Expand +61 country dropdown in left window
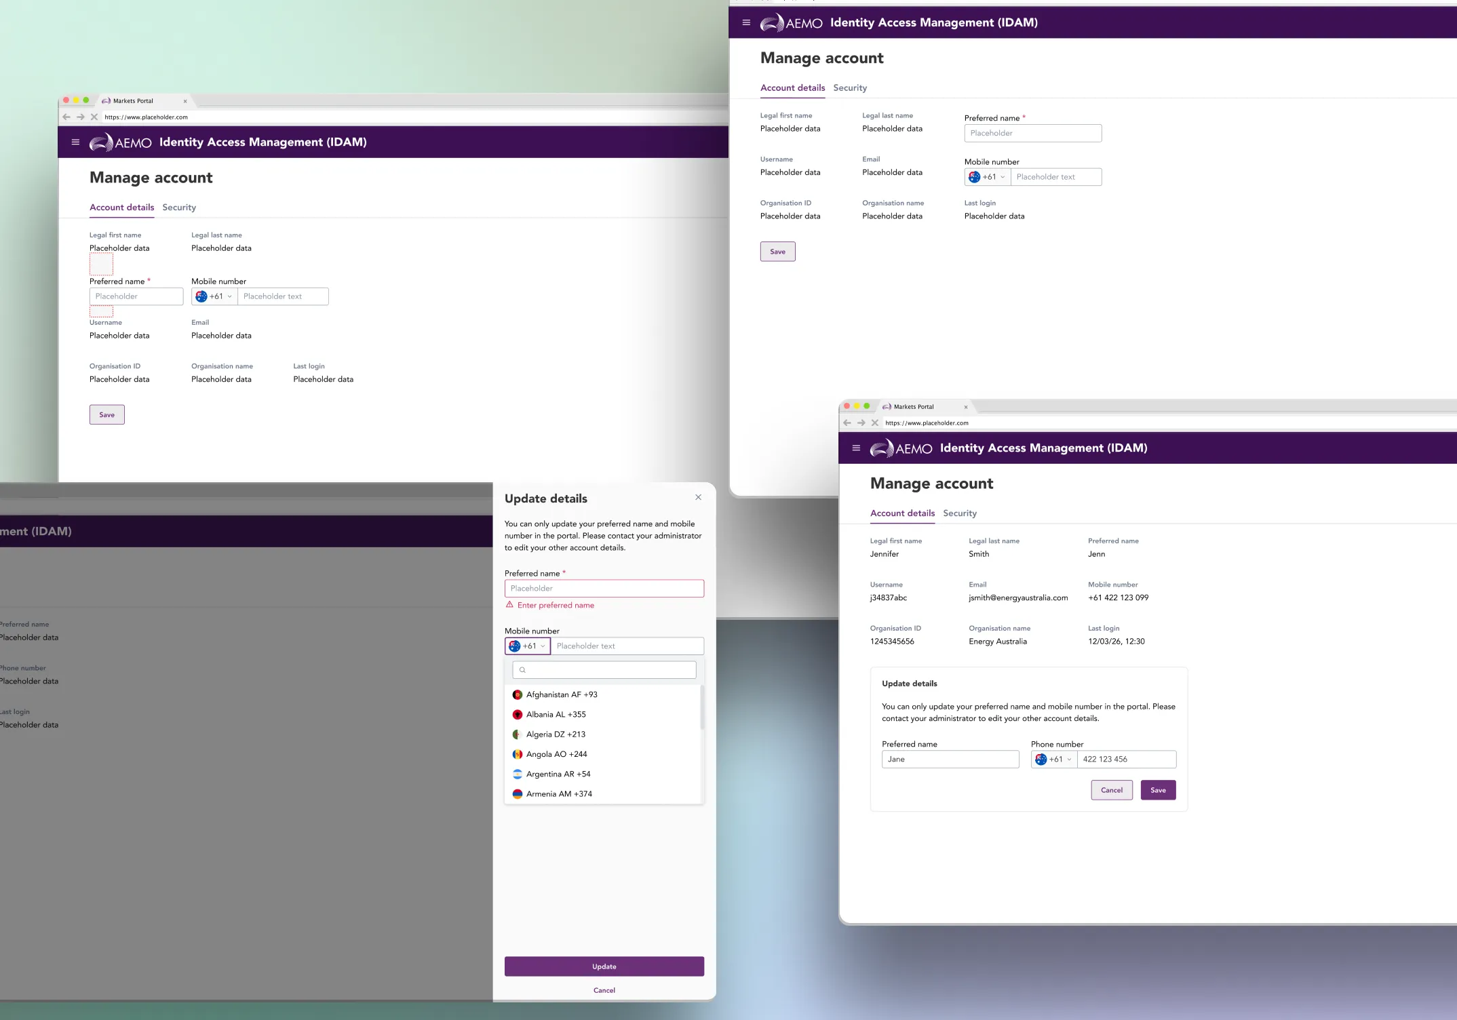Viewport: 1457px width, 1020px height. tap(214, 296)
